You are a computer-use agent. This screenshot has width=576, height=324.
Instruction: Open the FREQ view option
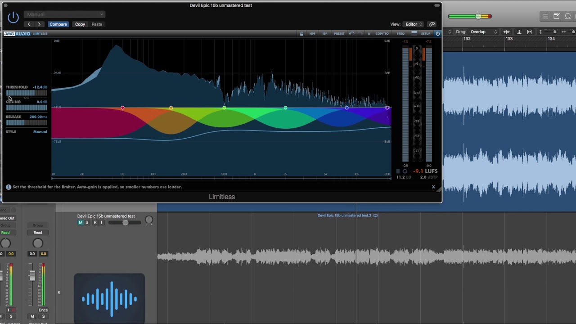coord(400,34)
